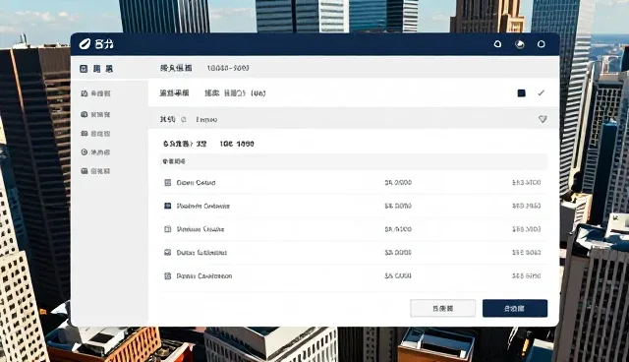This screenshot has width=629, height=362.
Task: Click the right-hand amount in the fourth list row
Action: [x=527, y=253]
